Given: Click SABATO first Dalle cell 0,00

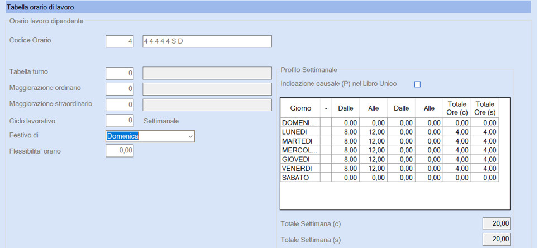Looking at the screenshot, I should click(x=346, y=178).
